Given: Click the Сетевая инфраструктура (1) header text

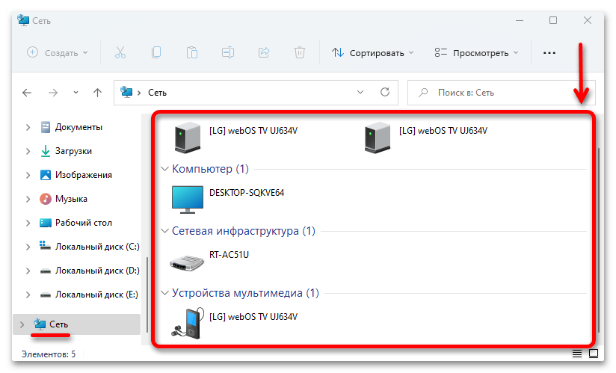Looking at the screenshot, I should 244,231.
